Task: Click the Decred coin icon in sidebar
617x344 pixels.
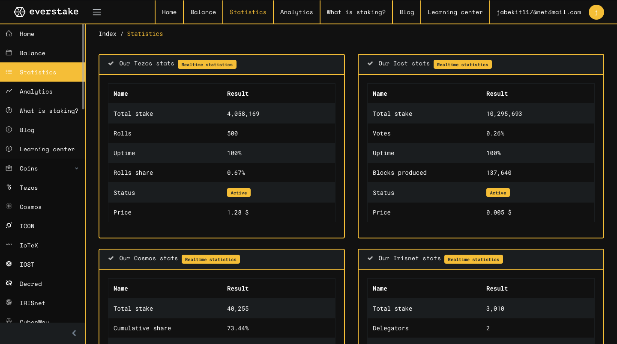Action: 9,283
